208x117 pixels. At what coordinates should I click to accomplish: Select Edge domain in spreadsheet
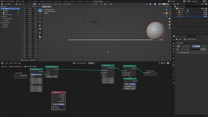(x=6, y=11)
